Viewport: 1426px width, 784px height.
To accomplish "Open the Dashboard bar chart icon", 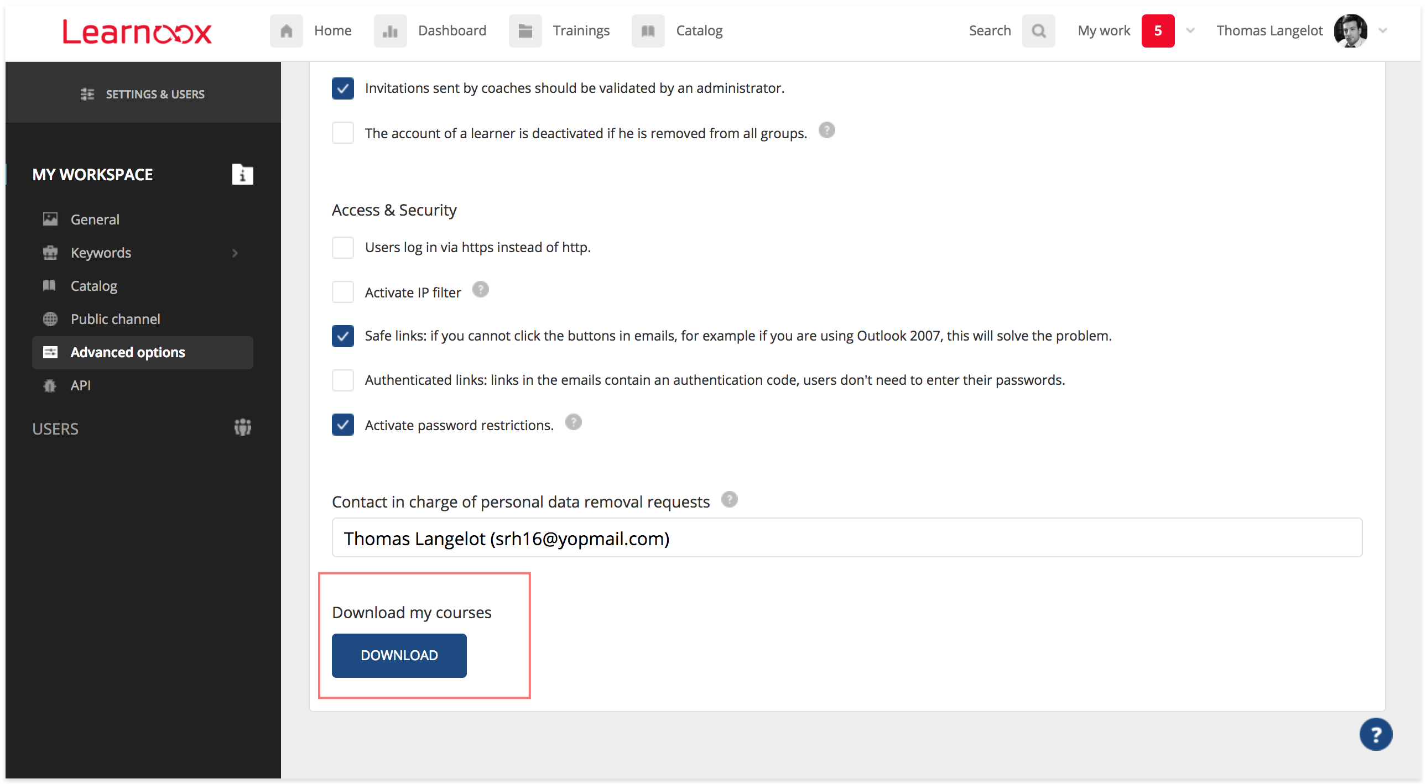I will coord(390,31).
